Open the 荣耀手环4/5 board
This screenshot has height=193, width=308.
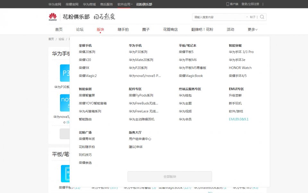click(238, 76)
